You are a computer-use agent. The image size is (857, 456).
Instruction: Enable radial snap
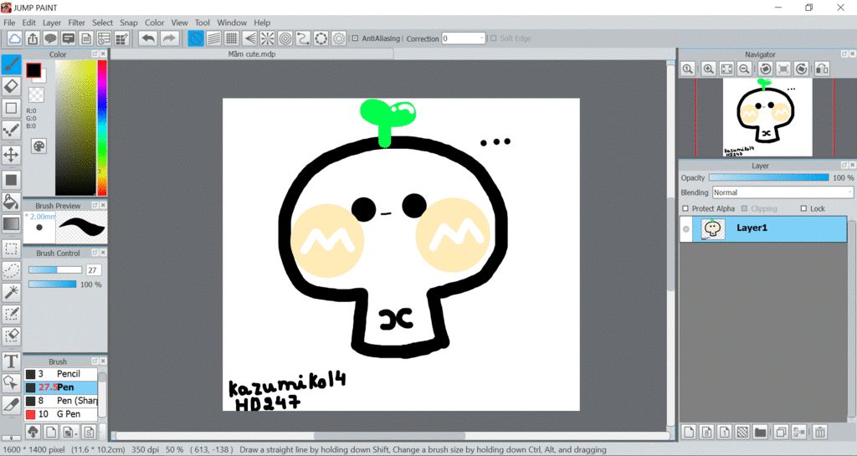267,38
